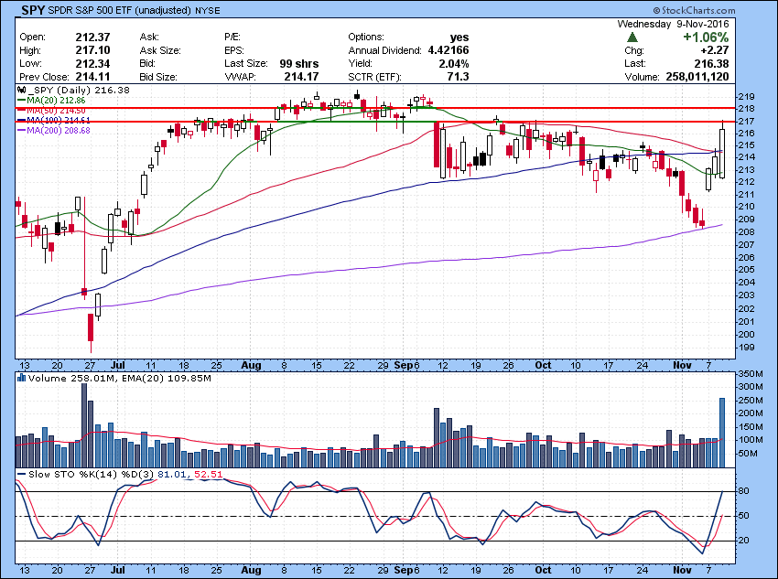The image size is (778, 579).
Task: Click the '52.51' stochastic %D value
Action: (x=209, y=475)
